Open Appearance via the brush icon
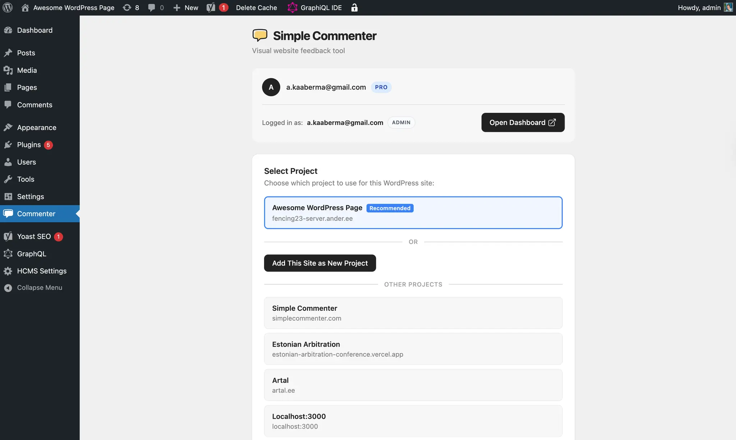Screen dimensions: 736x440 9,127
